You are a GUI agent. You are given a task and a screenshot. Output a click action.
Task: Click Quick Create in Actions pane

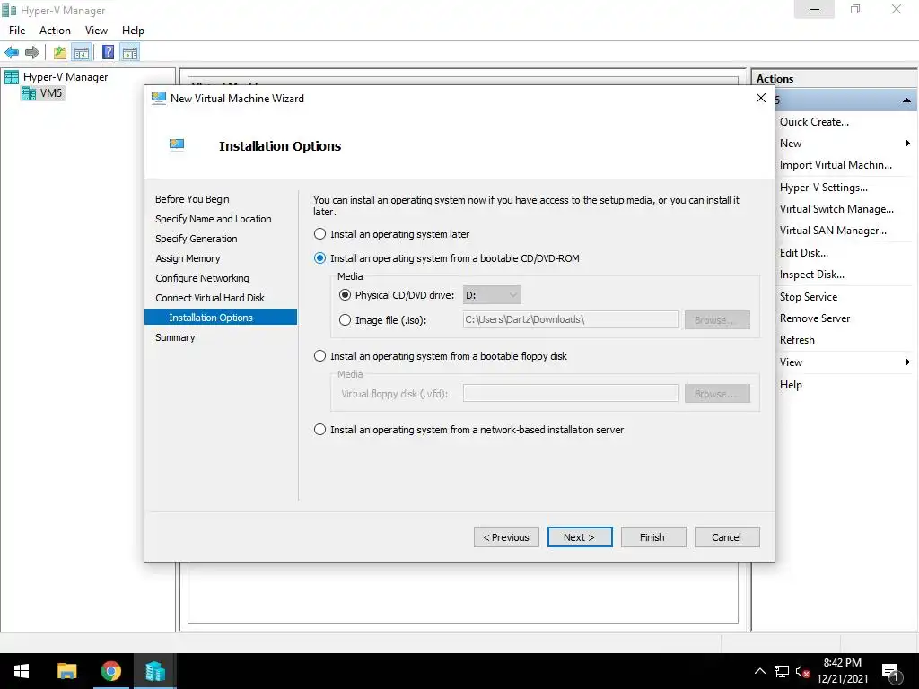tap(814, 122)
